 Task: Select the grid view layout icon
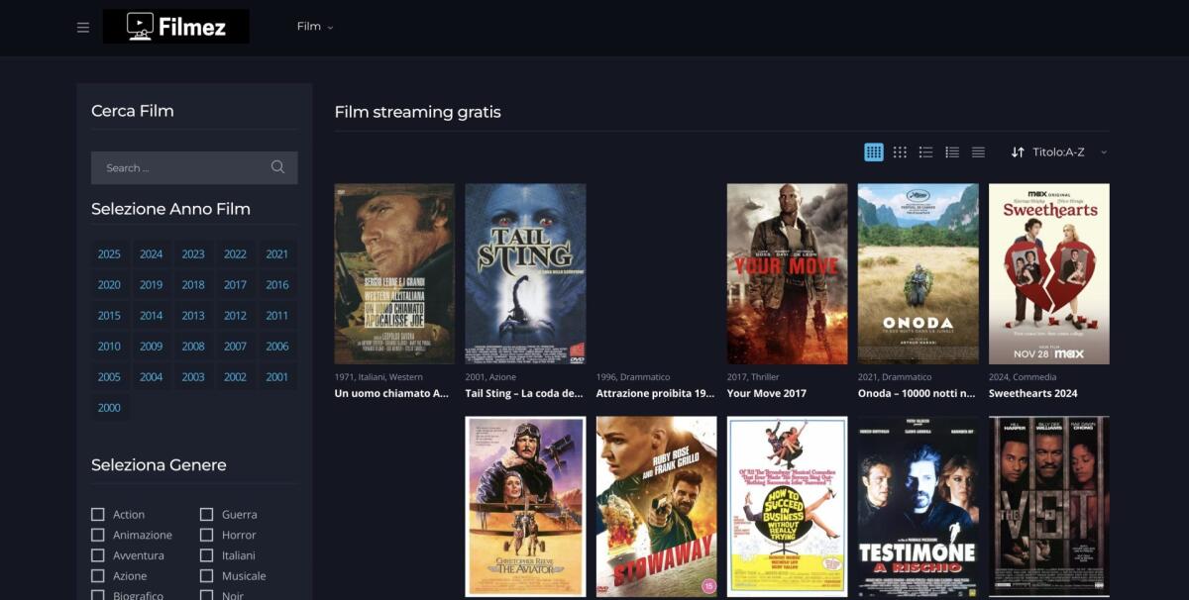pos(873,151)
